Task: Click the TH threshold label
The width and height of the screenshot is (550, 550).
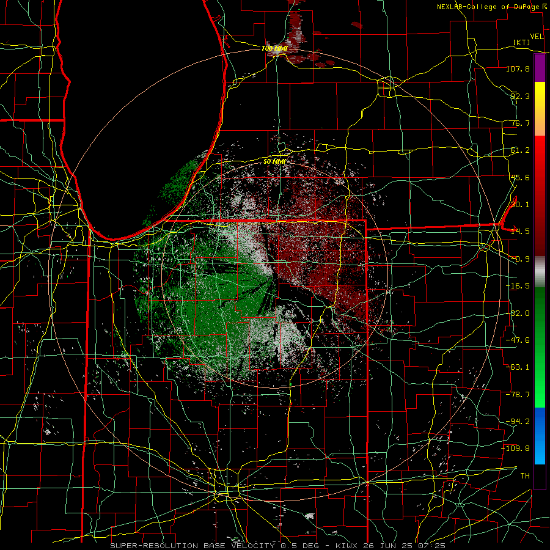Action: pos(525,476)
